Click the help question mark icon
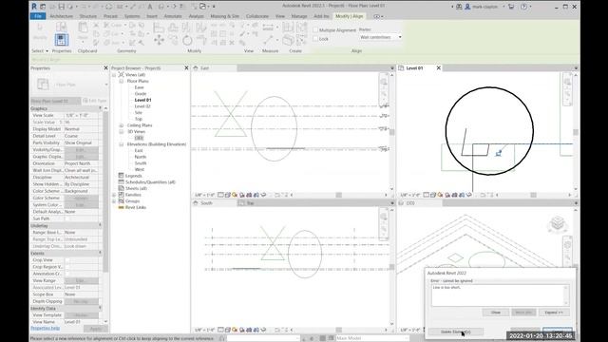Viewport: 608px width, 342px height. [523, 7]
